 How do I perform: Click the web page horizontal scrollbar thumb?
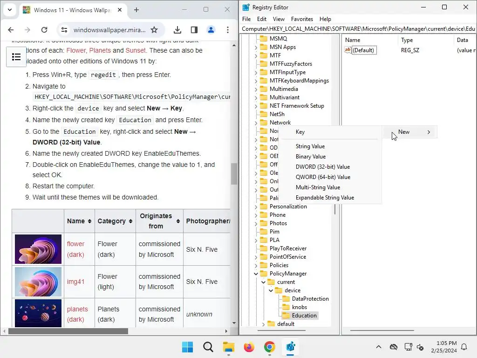pos(68,331)
